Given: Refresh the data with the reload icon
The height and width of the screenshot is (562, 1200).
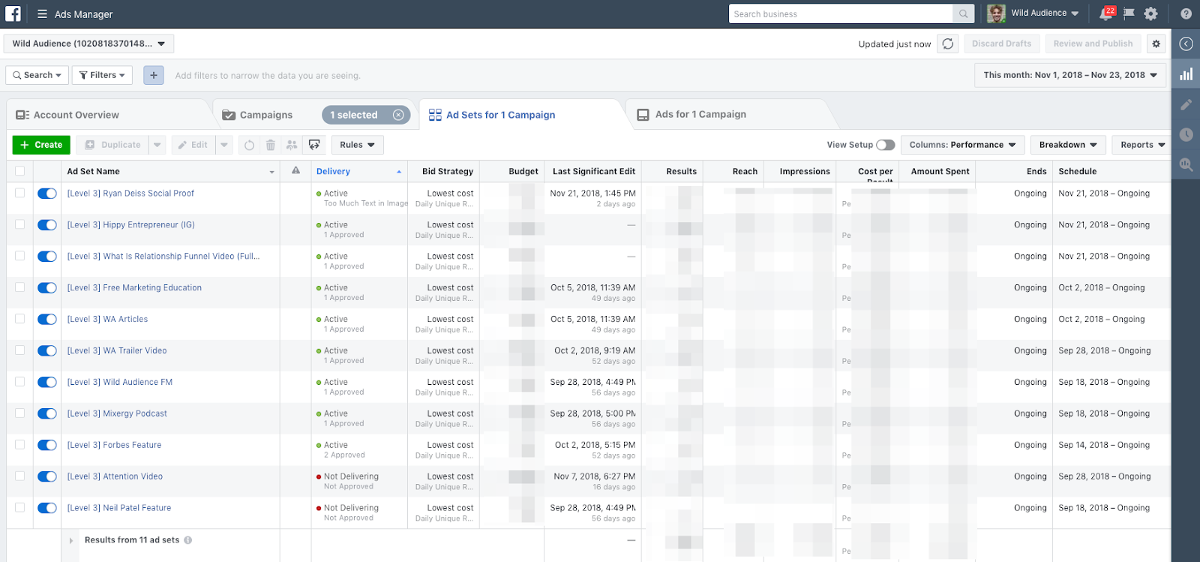Looking at the screenshot, I should [x=948, y=44].
